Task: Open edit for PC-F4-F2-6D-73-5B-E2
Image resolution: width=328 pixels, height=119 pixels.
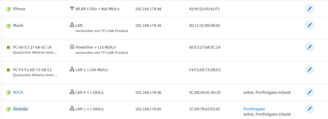Action: 309,70
